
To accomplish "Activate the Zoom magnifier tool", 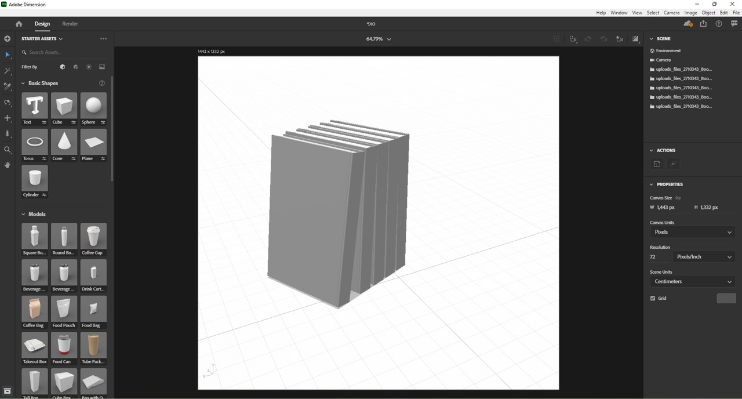I will pyautogui.click(x=8, y=150).
